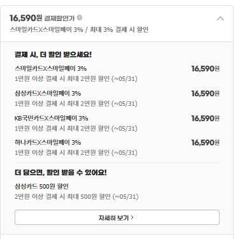Select 스마일카드X스마일페이 3% discount option
240x239 pixels.
[x=50, y=69]
